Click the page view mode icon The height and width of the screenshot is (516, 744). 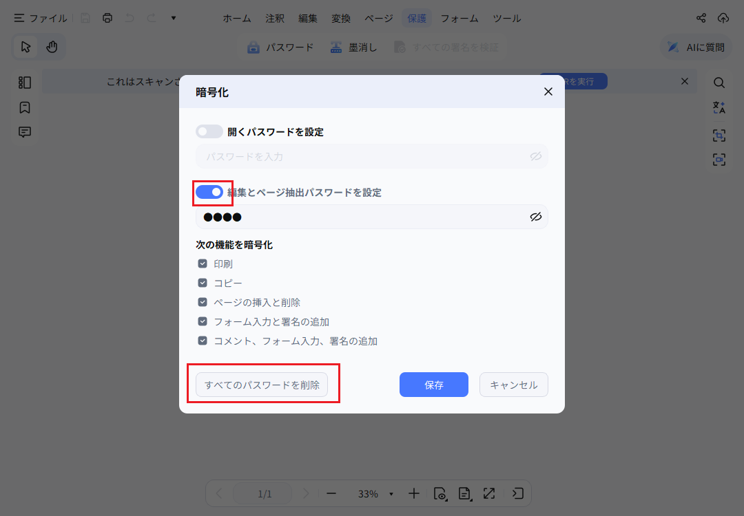pyautogui.click(x=440, y=494)
